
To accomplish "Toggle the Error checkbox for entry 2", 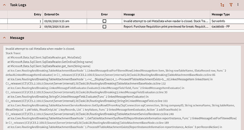I will point(104,27).
